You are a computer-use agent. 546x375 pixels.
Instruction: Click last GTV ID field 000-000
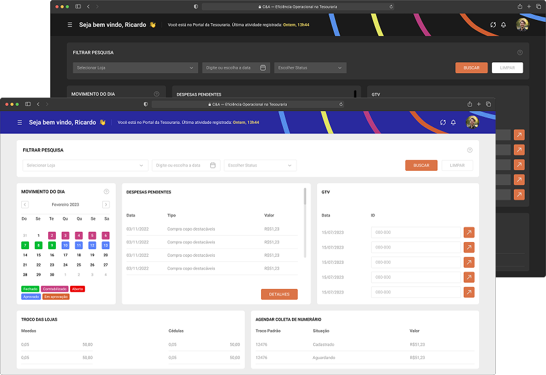click(415, 292)
